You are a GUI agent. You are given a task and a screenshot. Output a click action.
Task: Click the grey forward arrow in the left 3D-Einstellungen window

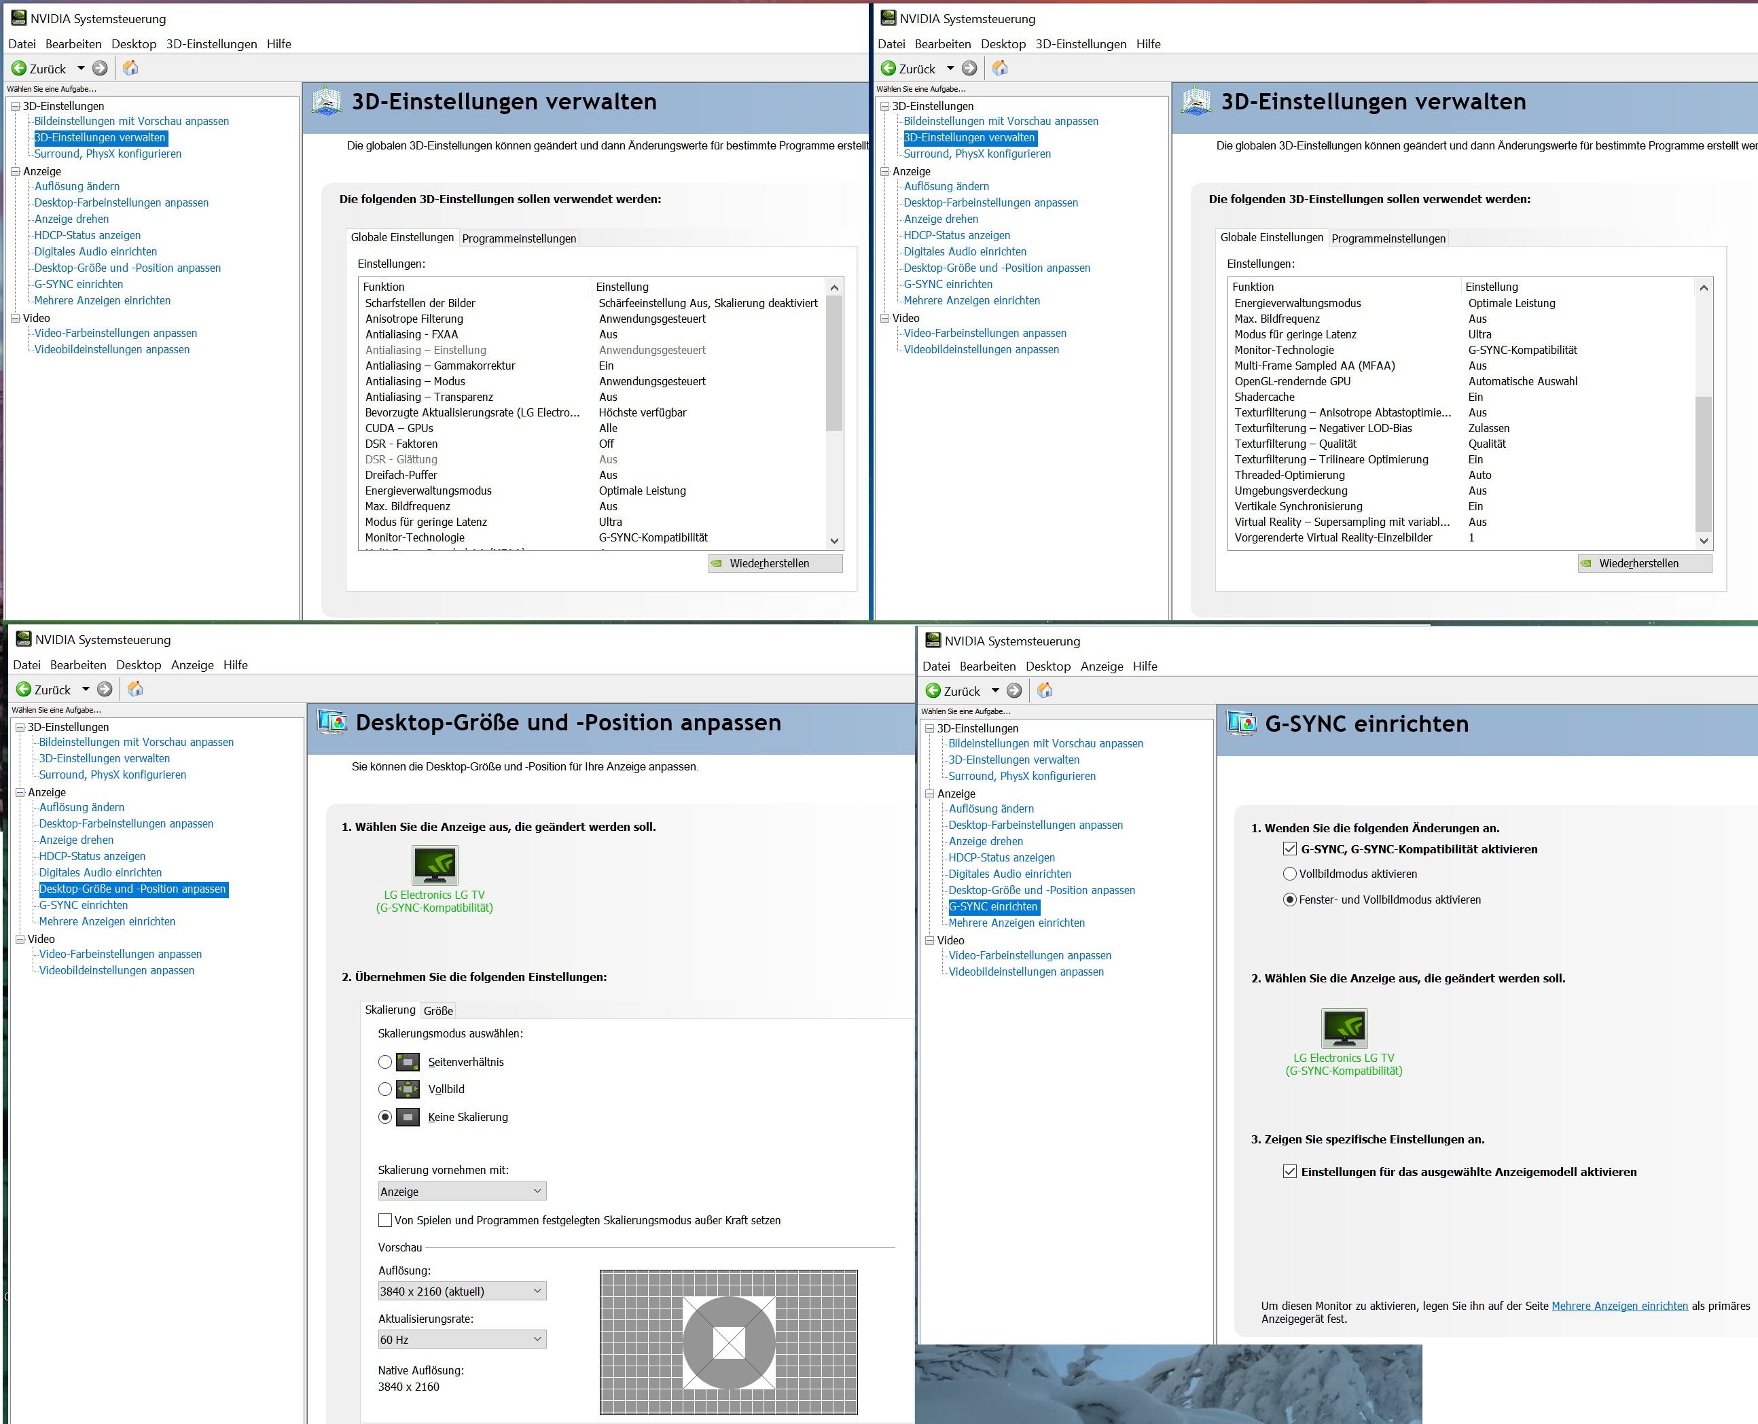(100, 68)
